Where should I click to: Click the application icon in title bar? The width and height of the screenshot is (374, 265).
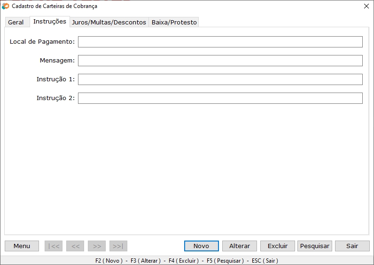[6, 6]
